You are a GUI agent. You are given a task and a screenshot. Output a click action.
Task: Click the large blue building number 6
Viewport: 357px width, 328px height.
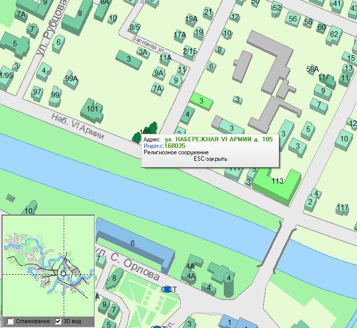pos(133,243)
